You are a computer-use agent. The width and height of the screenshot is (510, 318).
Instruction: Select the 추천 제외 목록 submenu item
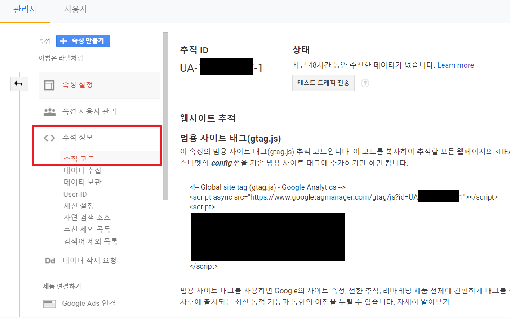[x=87, y=229]
